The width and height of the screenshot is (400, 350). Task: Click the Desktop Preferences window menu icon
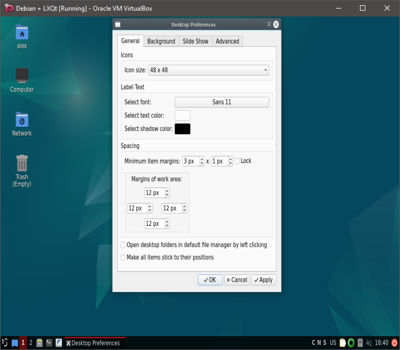click(x=118, y=25)
